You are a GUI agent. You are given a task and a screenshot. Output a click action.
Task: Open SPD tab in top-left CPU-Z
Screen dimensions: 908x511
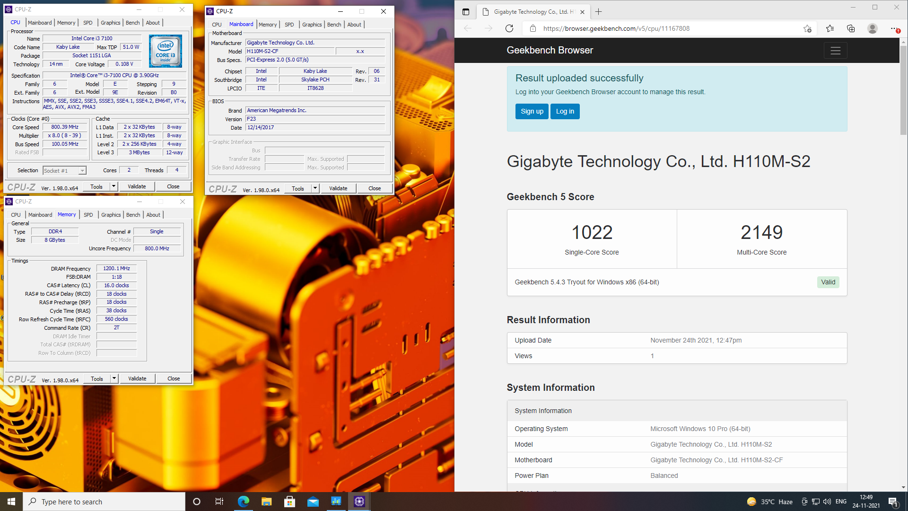coord(88,23)
